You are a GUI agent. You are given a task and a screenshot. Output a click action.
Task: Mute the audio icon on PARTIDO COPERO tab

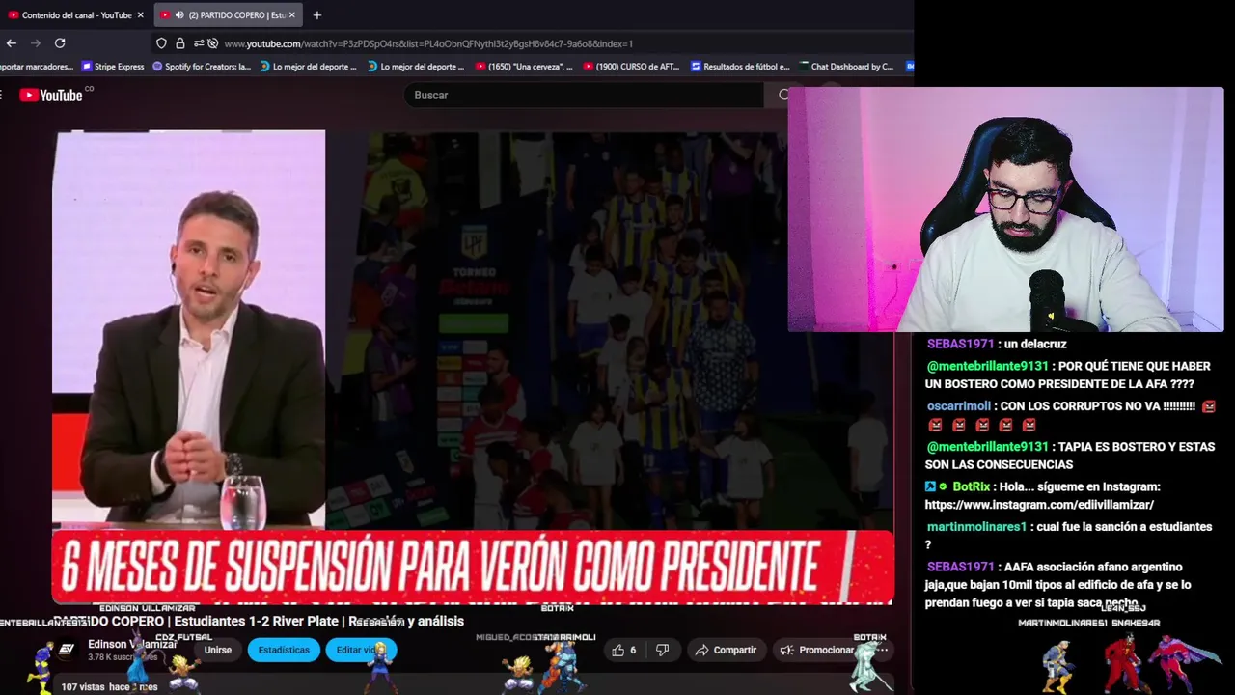click(179, 15)
